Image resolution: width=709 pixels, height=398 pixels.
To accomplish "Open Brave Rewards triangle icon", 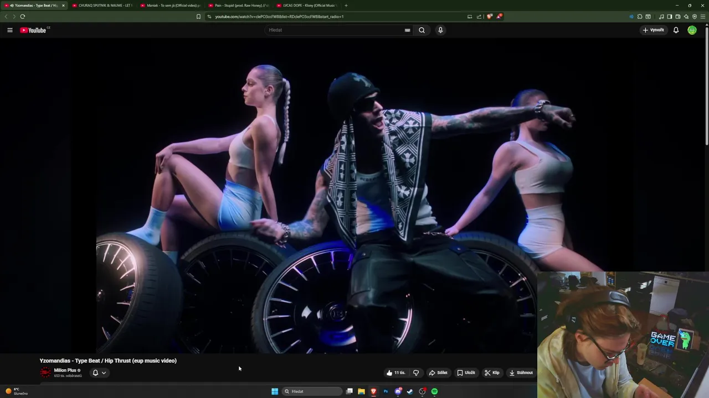I will (x=499, y=17).
